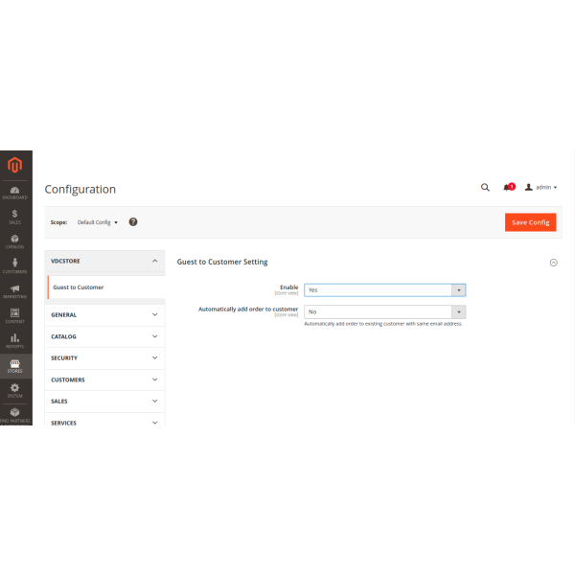Click the Save Config button
Image resolution: width=575 pixels, height=575 pixels.
pyautogui.click(x=530, y=222)
